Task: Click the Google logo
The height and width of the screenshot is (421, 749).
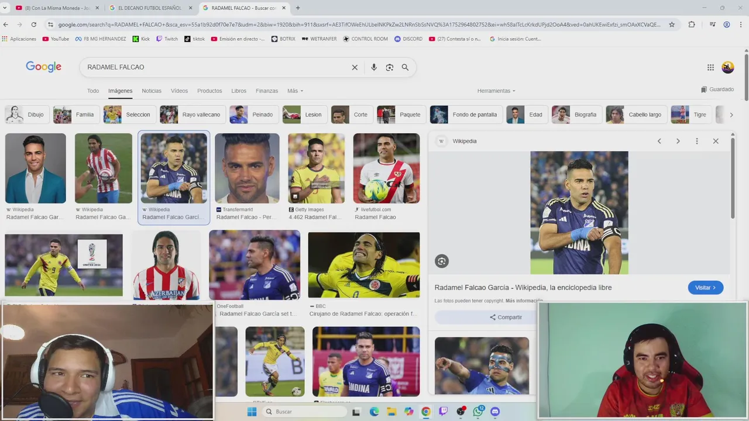Action: coord(43,67)
